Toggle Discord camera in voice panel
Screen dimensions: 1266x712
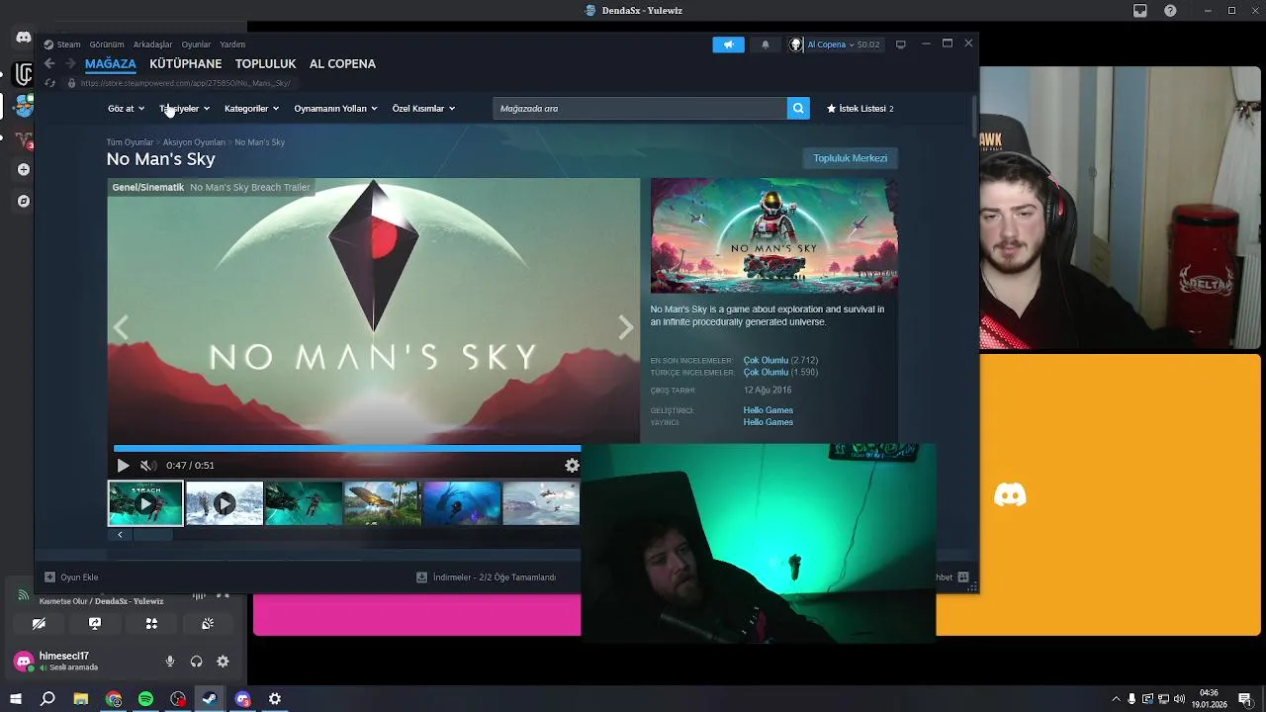click(x=39, y=624)
